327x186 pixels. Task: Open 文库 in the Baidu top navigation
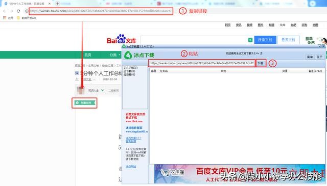[x=283, y=25]
